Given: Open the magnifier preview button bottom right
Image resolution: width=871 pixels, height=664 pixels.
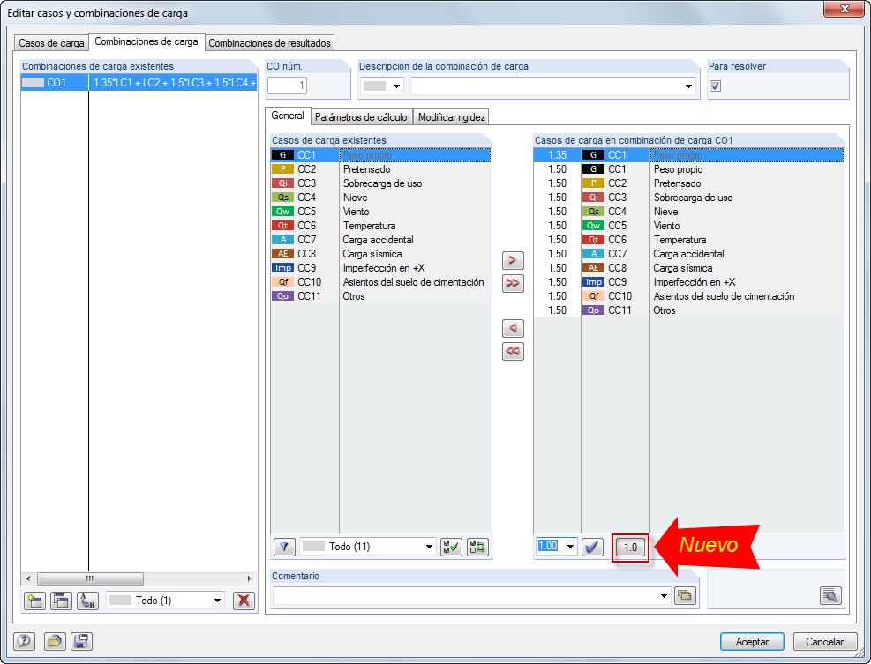Looking at the screenshot, I should tap(830, 595).
